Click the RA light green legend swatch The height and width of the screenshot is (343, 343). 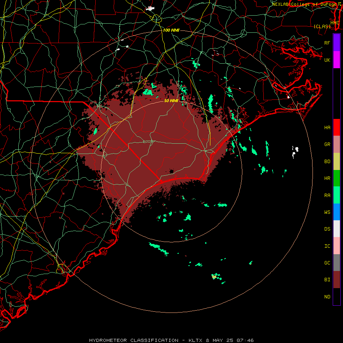337,195
